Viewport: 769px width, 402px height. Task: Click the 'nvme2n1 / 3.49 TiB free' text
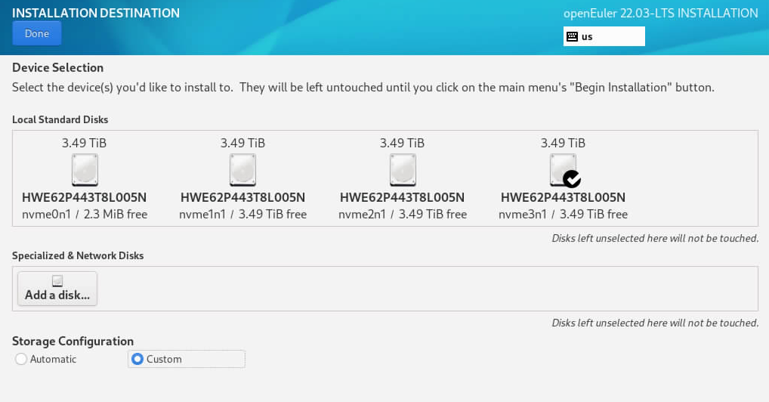click(403, 214)
